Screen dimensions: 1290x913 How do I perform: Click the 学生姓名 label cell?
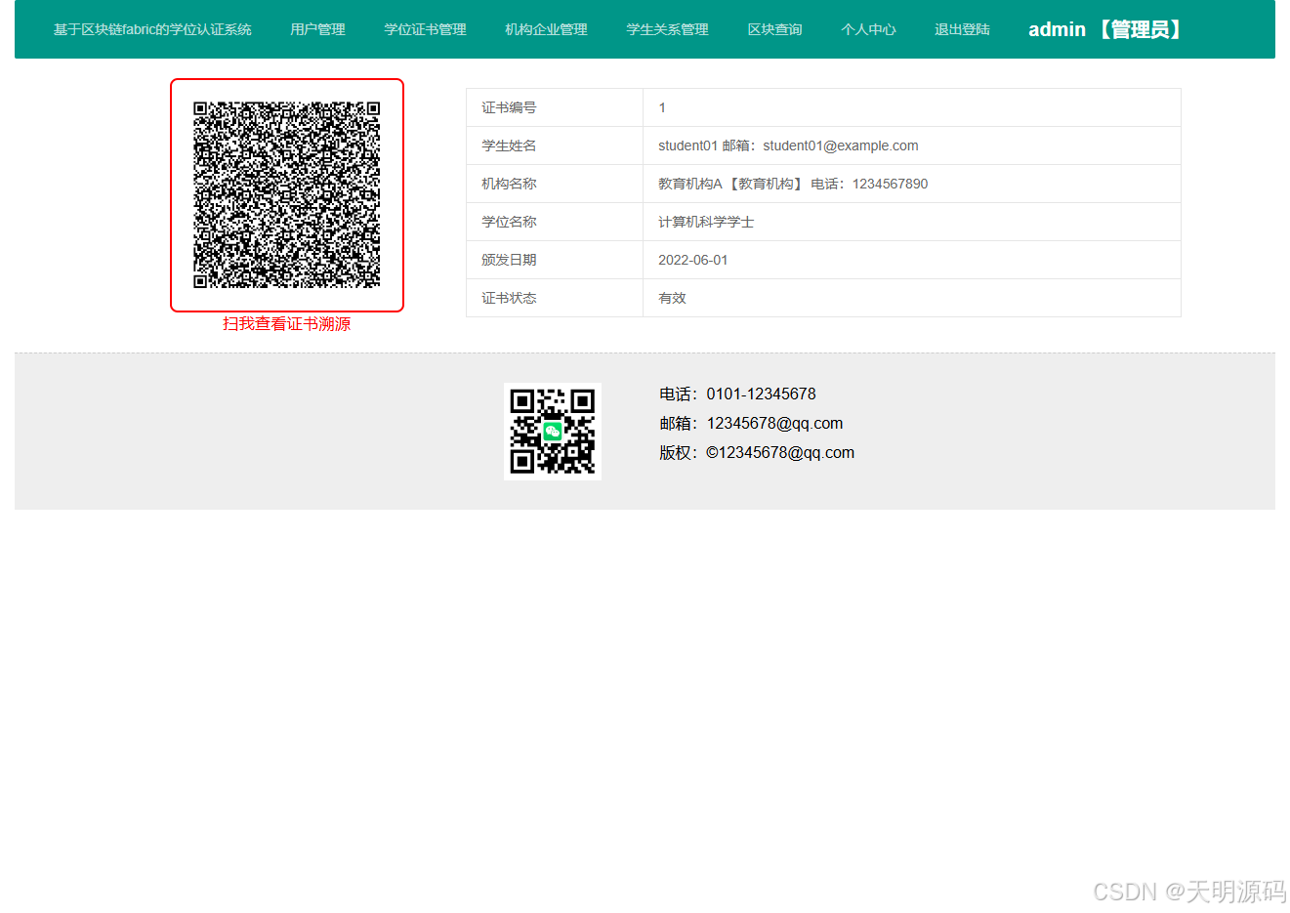(555, 145)
